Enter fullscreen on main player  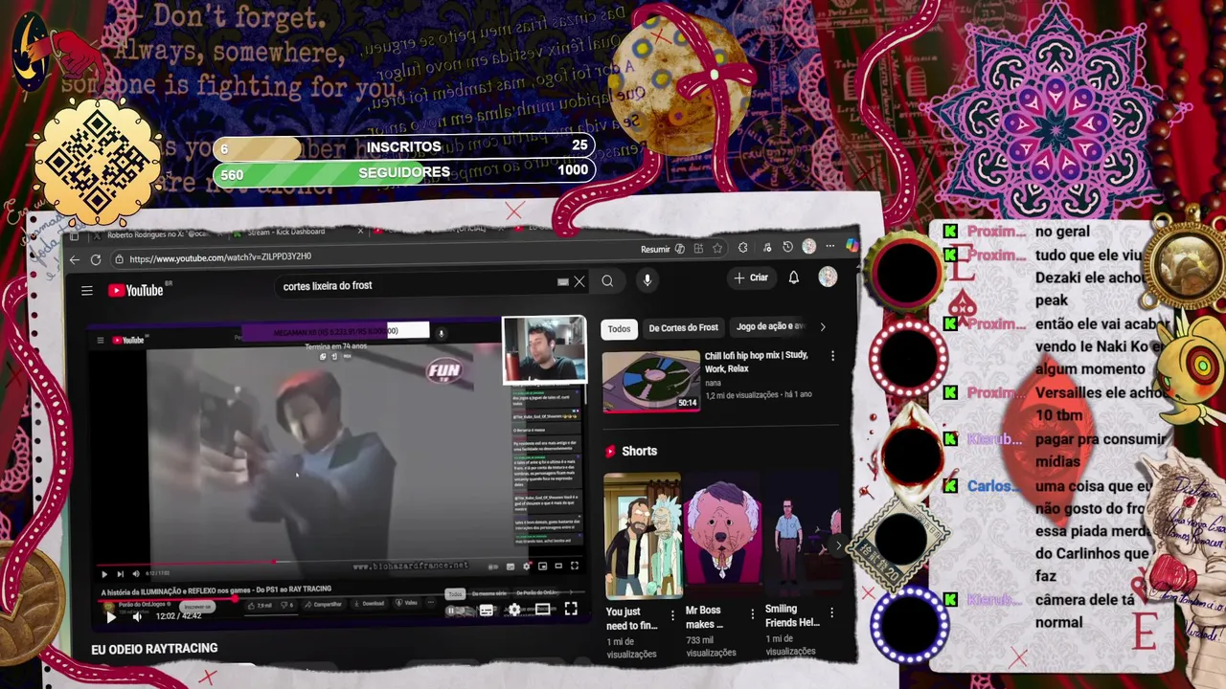[x=571, y=608]
